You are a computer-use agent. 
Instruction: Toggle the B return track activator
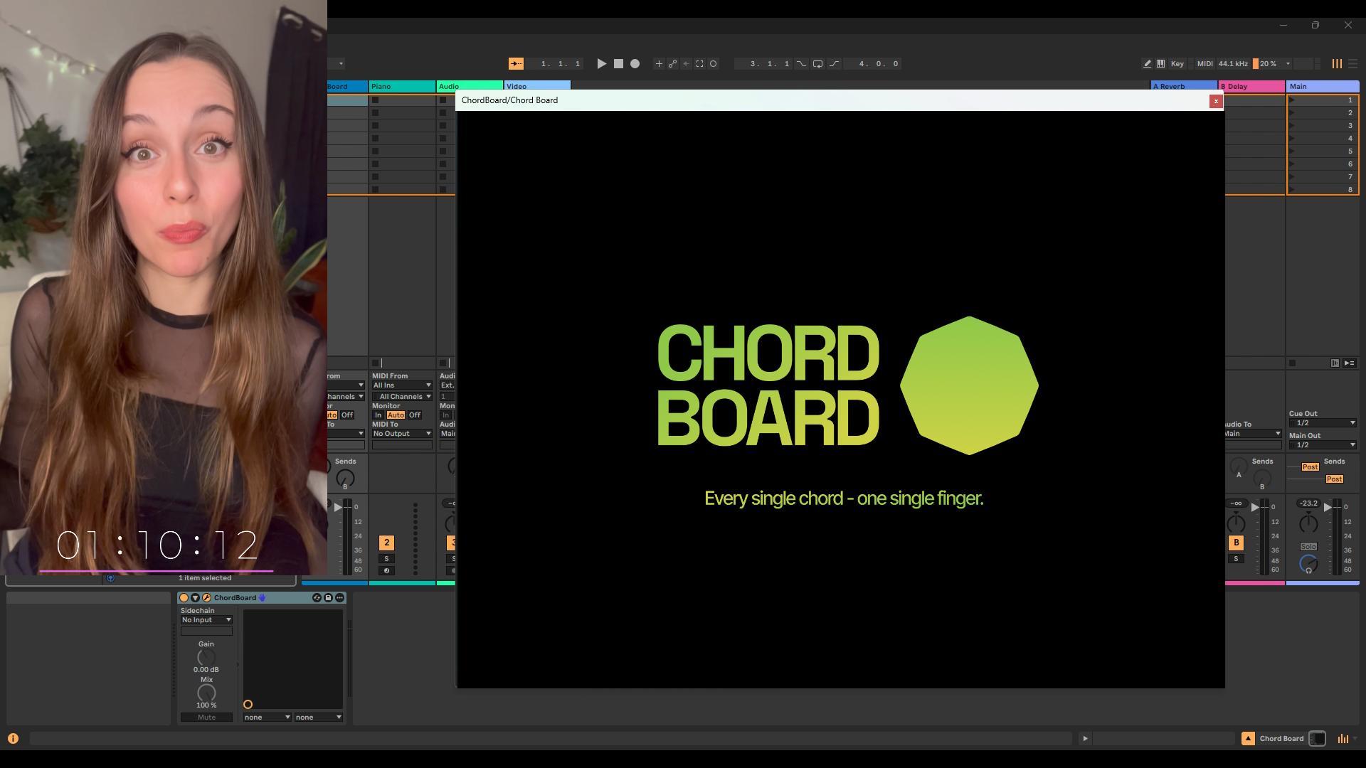click(1237, 543)
